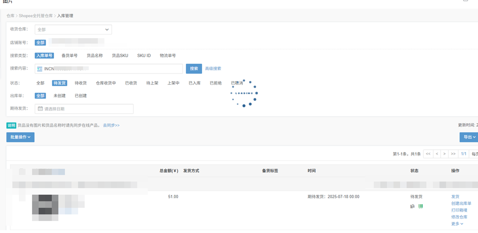Click 创建出库单 link for the order
The height and width of the screenshot is (233, 478).
coord(461,203)
